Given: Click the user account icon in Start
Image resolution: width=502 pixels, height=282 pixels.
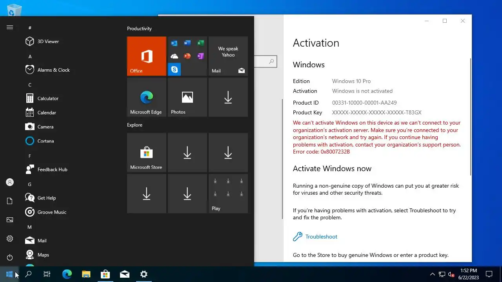Looking at the screenshot, I should [x=10, y=182].
